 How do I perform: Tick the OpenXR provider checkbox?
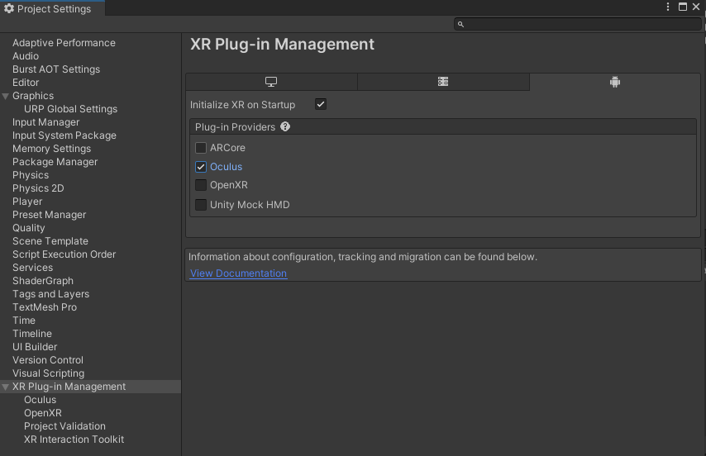(x=201, y=185)
